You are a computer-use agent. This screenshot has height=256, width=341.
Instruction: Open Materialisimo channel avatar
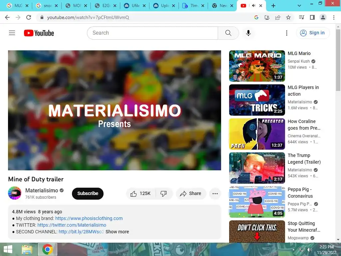(x=15, y=193)
